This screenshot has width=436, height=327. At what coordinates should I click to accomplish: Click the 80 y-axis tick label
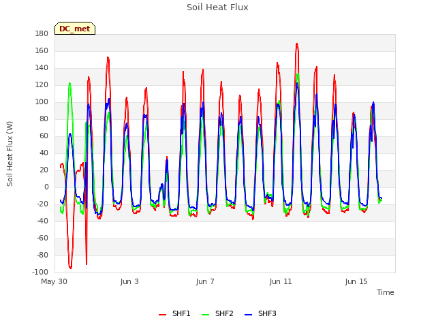pyautogui.click(x=44, y=119)
